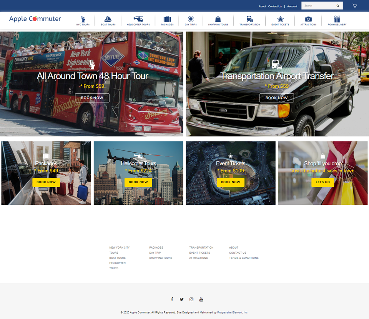The image size is (369, 319).
Task: Click Book Now under Packages
Action: pyautogui.click(x=46, y=182)
